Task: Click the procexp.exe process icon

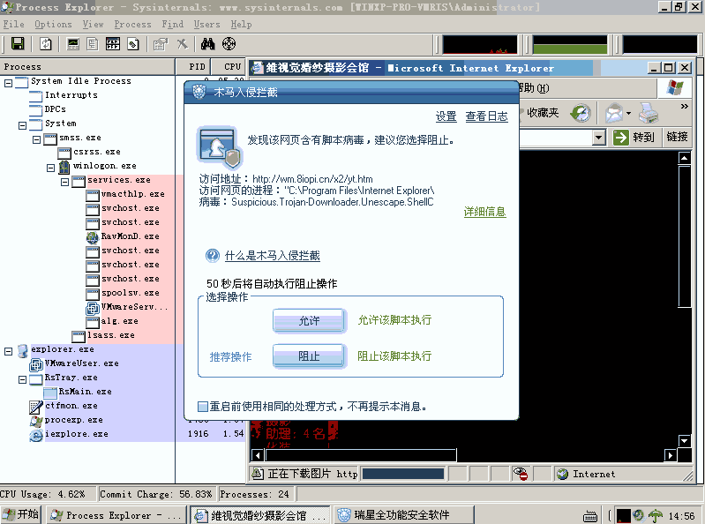Action: (36, 420)
